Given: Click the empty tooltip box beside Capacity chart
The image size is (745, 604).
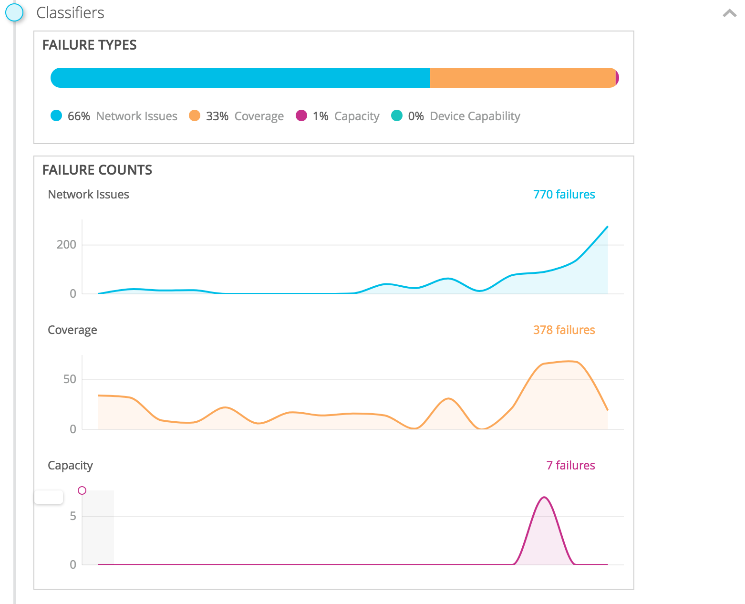Looking at the screenshot, I should [x=49, y=497].
